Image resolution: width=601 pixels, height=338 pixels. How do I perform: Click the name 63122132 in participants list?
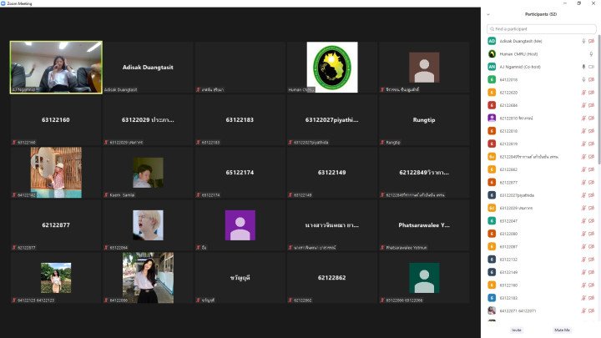click(508, 260)
